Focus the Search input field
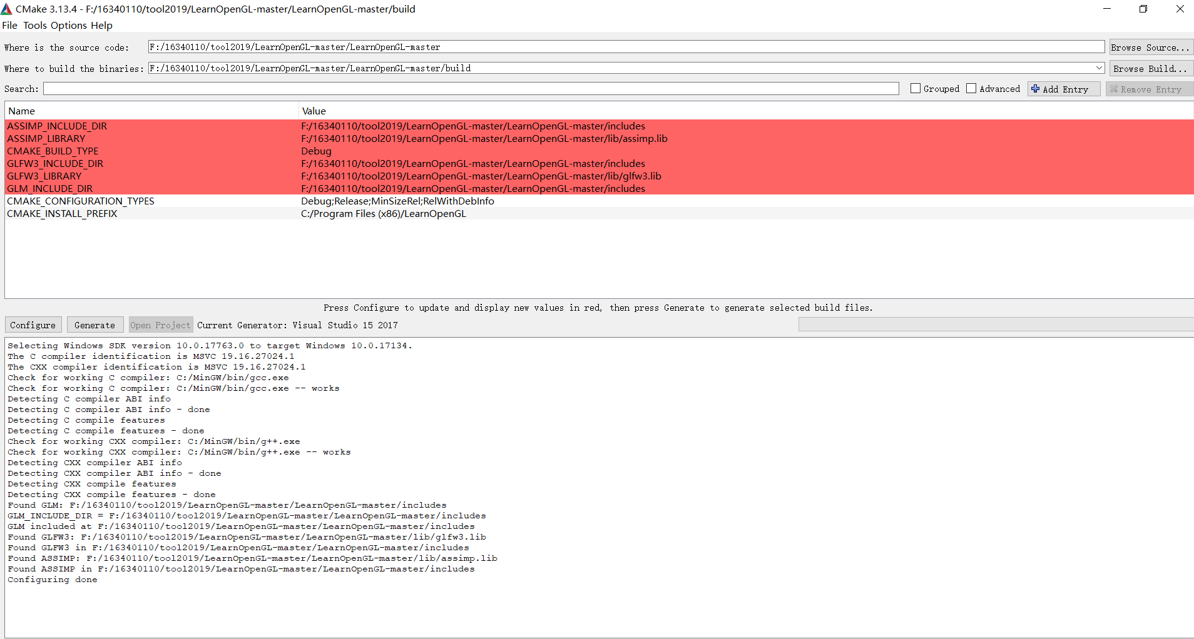Screen dimensions: 1194x639 pyautogui.click(x=471, y=89)
